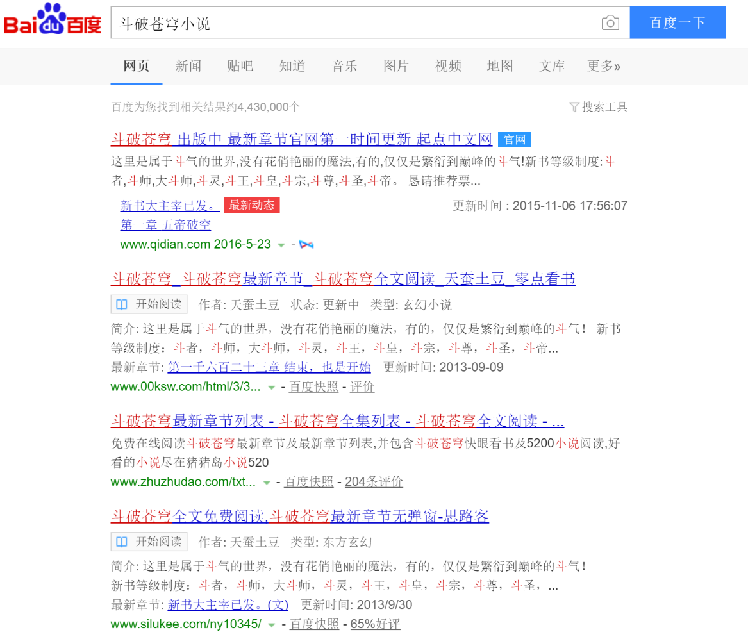Expand dropdown arrow next to www.00ksw.com

271,388
